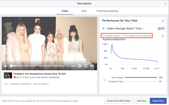Select the Auto-Played radio button
This screenshot has width=169, height=105.
[104, 80]
